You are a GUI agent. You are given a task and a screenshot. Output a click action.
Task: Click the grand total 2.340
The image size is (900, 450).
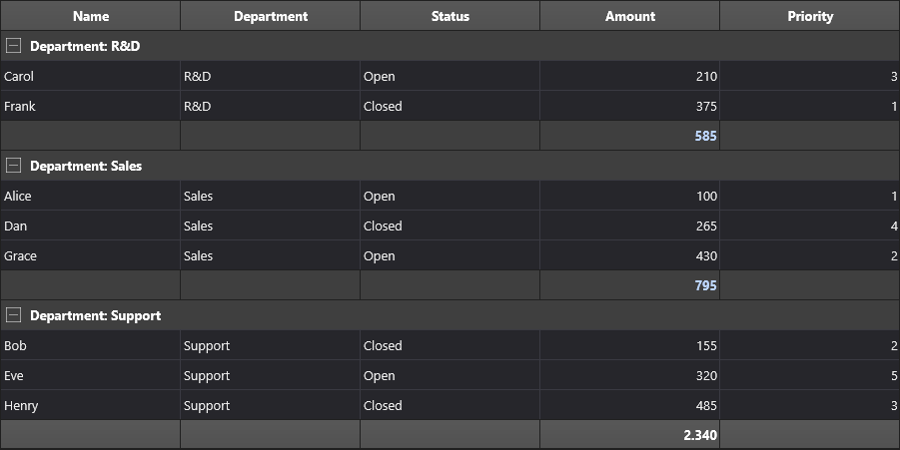pyautogui.click(x=629, y=435)
